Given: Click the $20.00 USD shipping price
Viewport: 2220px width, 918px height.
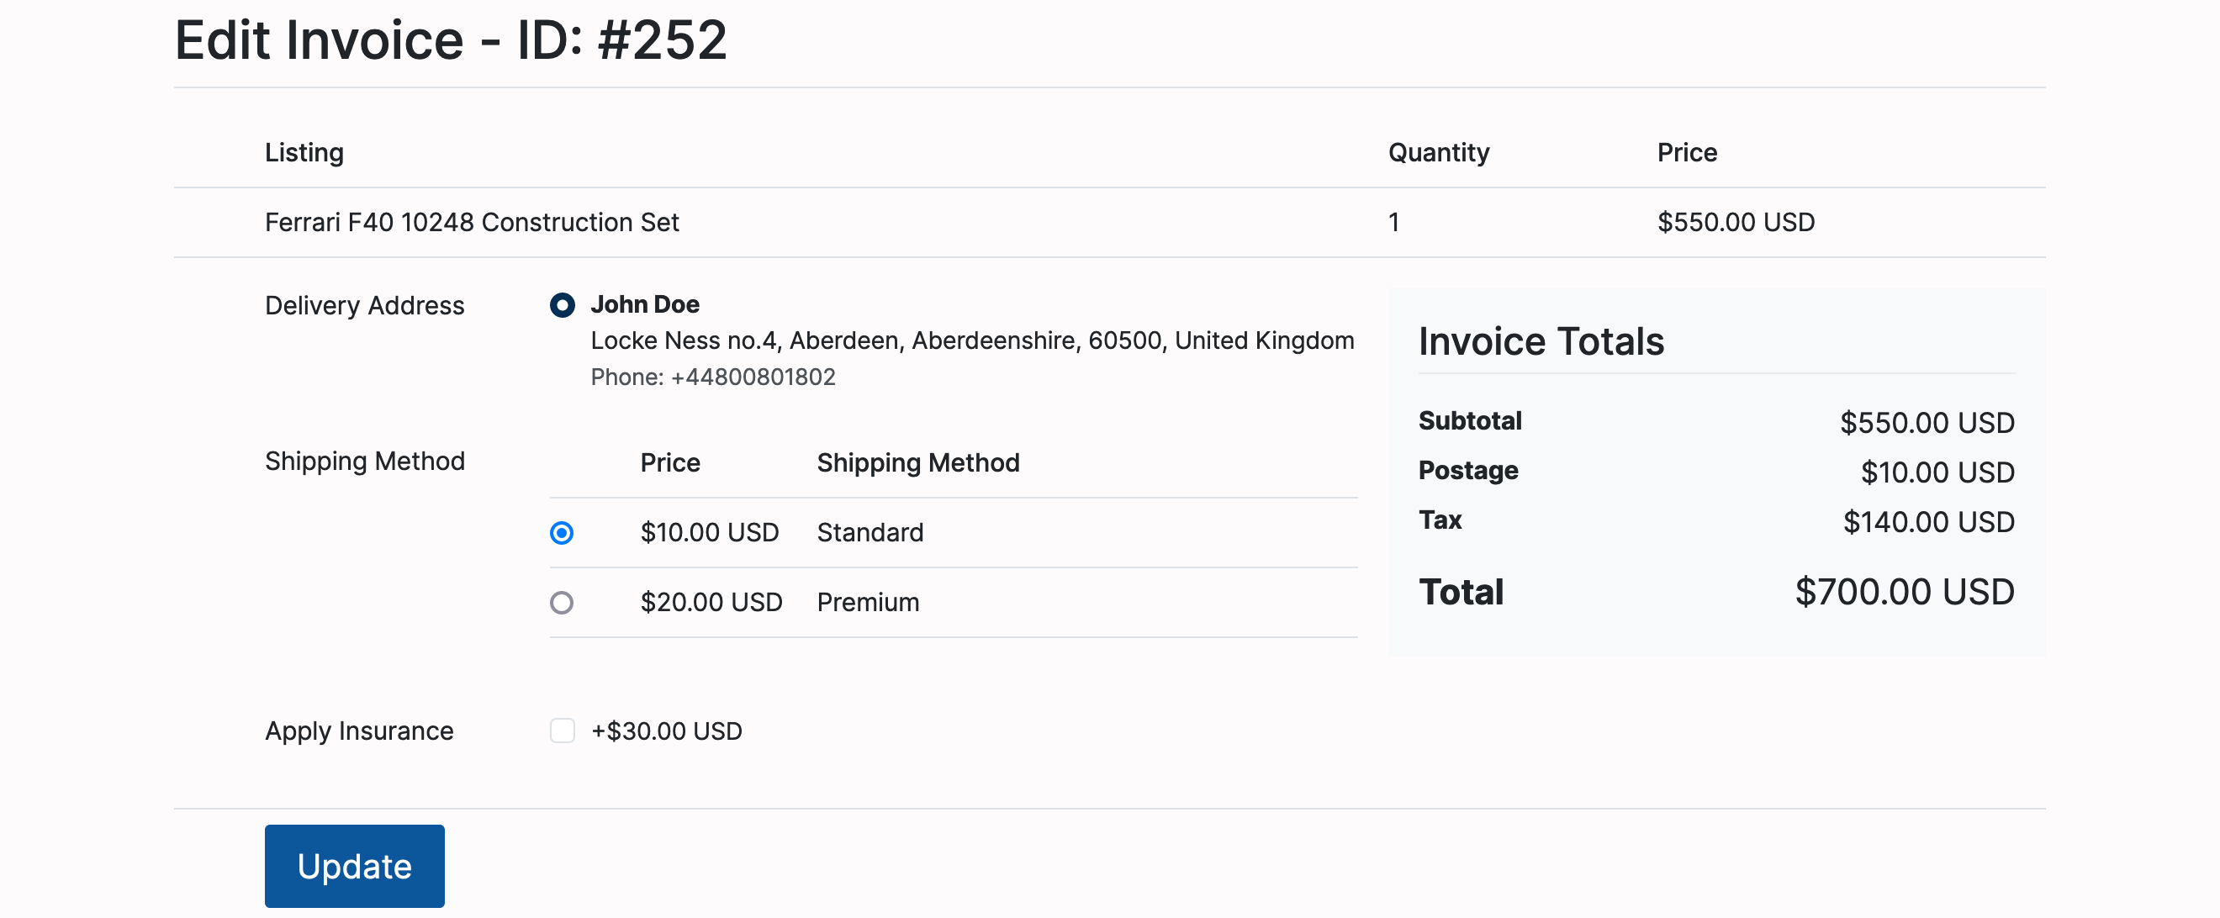Looking at the screenshot, I should point(711,603).
